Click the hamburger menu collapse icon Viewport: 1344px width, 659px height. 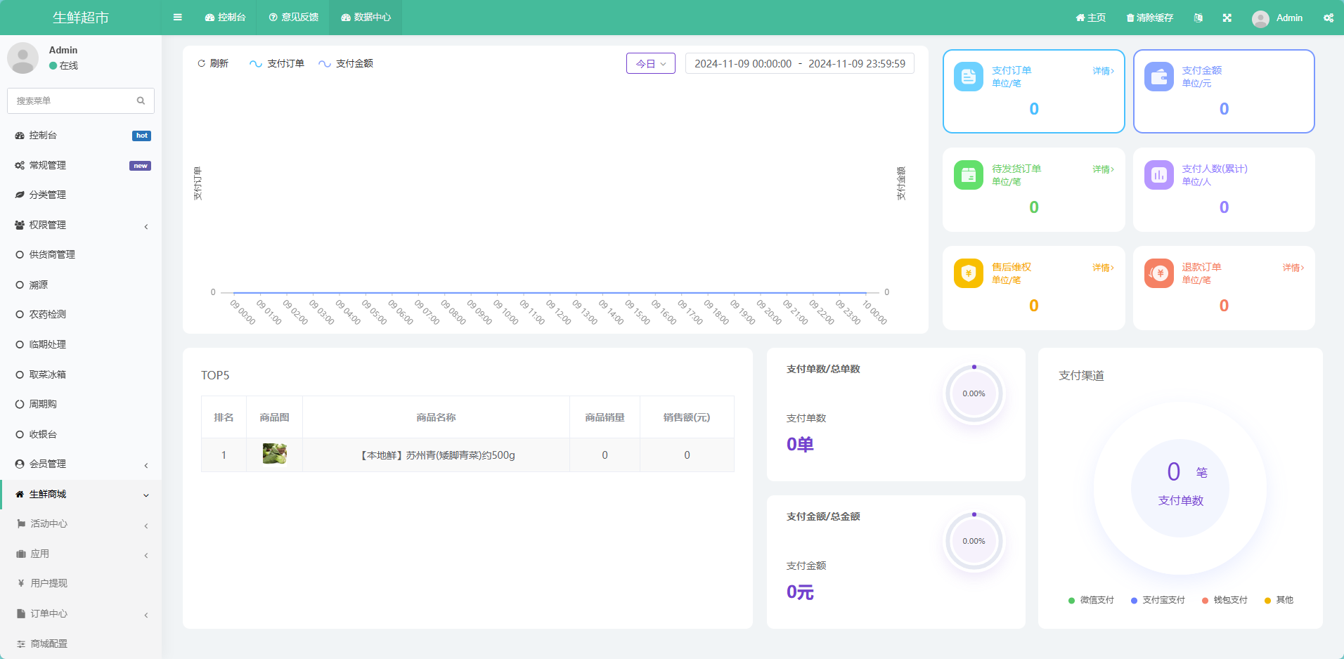(178, 18)
